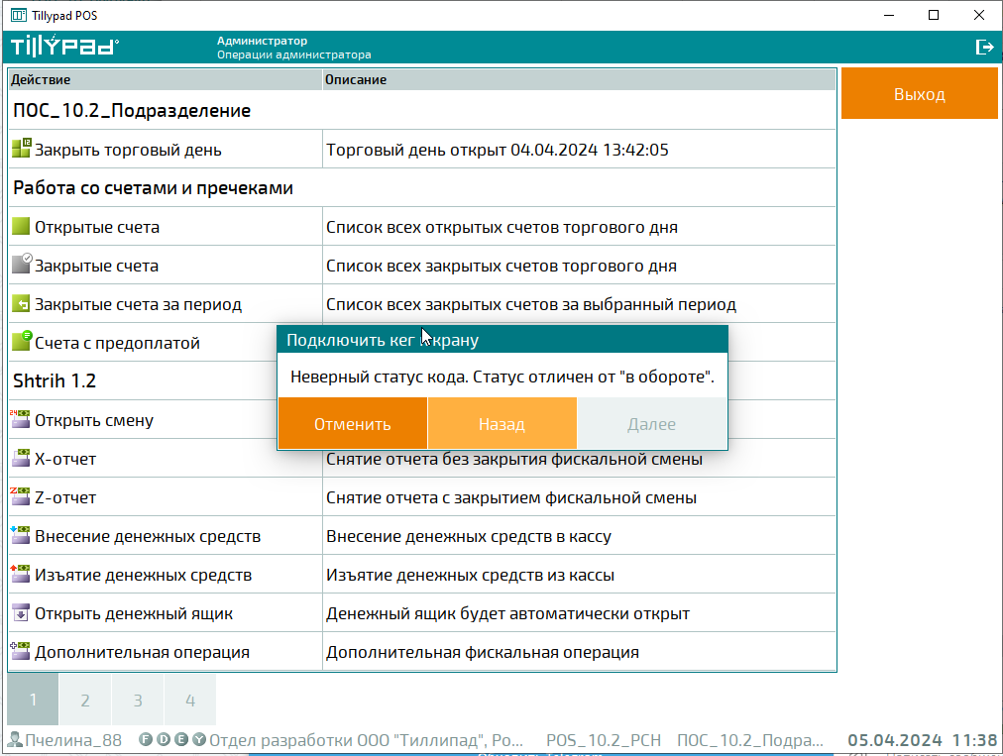Click 'Список всех открытых счетов торгового дня'

(x=501, y=227)
